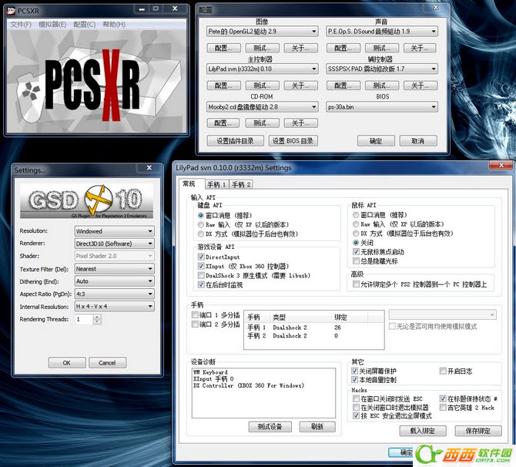
Task: Open the Aspect Ratio 4:3 dropdown
Action: (114, 294)
